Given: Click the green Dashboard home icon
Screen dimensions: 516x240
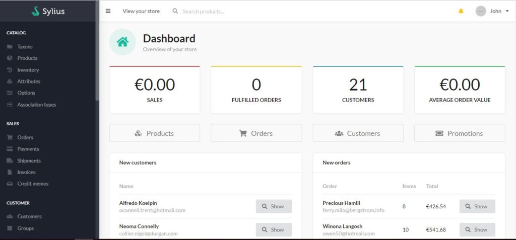Looking at the screenshot, I should 122,42.
